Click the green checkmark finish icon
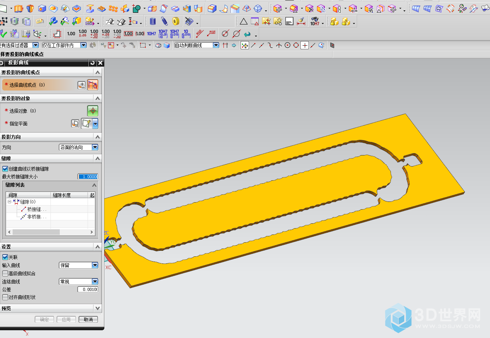The image size is (490, 338). (3, 34)
